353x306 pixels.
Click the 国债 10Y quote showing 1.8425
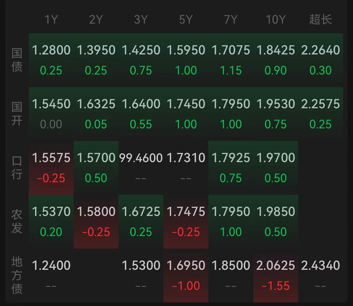point(275,50)
